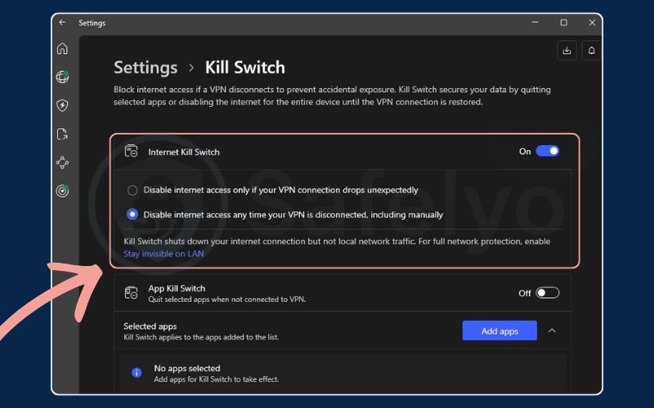
Task: Open the file share sidebar icon
Action: tap(62, 134)
